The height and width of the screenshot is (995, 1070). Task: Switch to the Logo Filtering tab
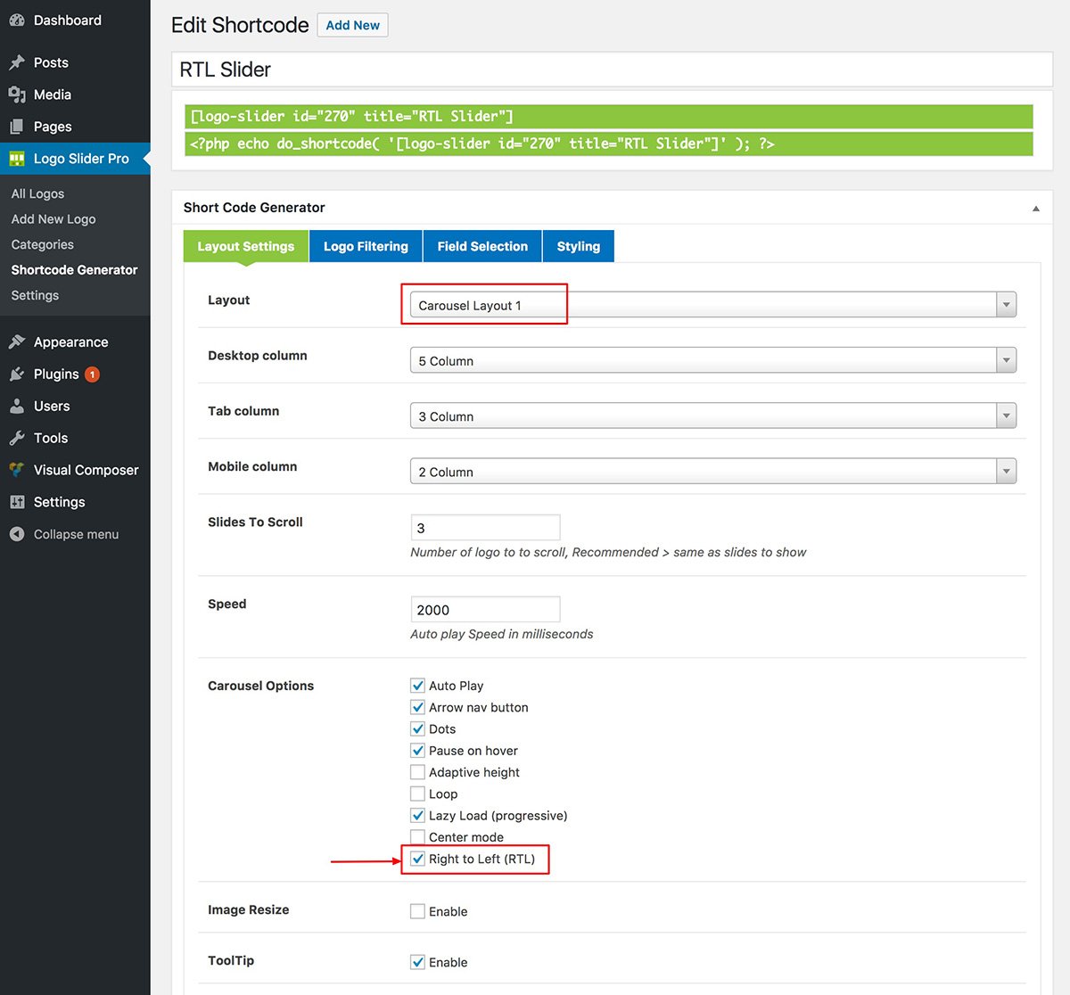coord(366,246)
